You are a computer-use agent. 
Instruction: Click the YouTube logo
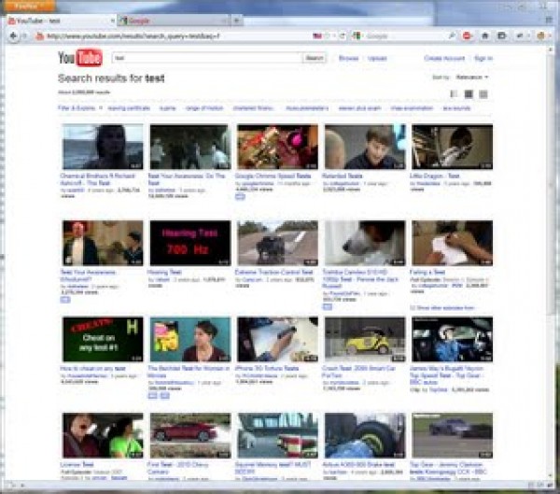tap(78, 59)
